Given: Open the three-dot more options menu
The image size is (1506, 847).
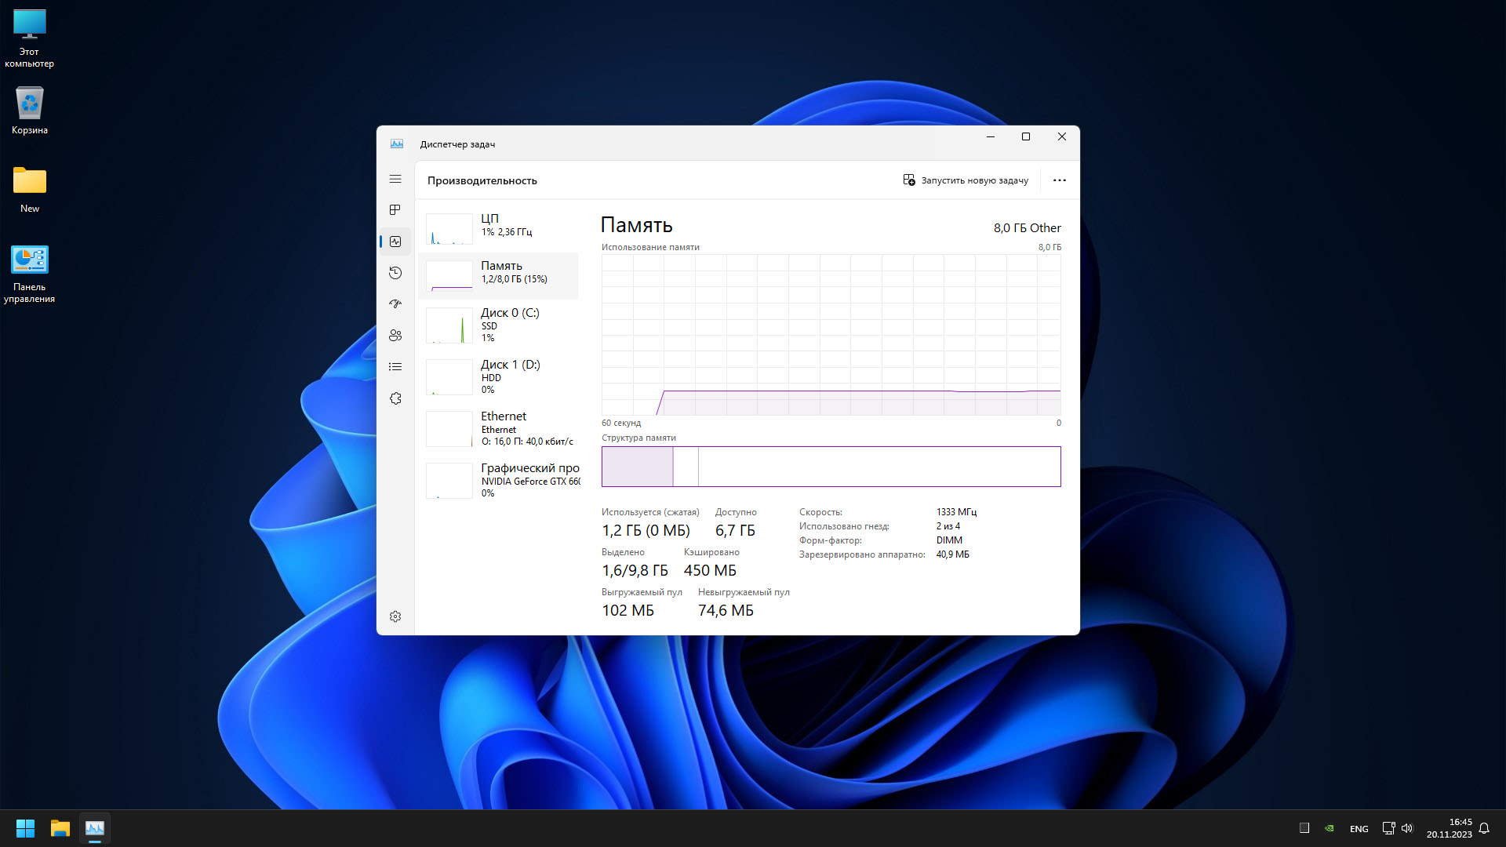Looking at the screenshot, I should point(1059,180).
